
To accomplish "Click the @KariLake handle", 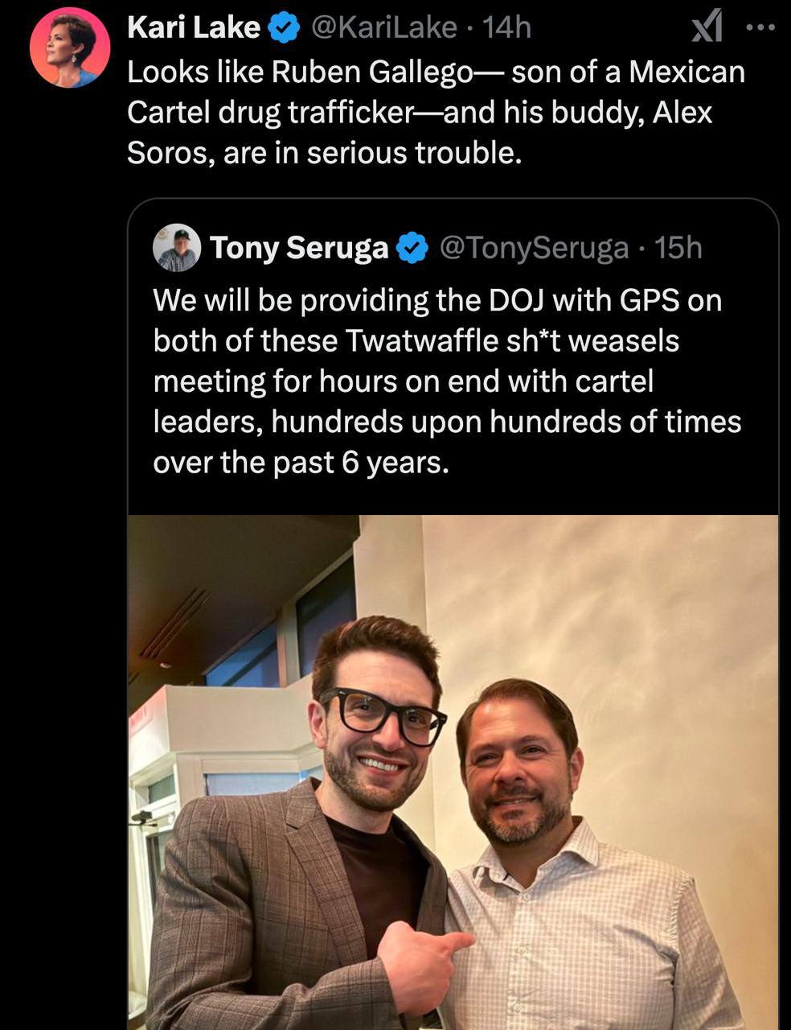I will pos(383,28).
